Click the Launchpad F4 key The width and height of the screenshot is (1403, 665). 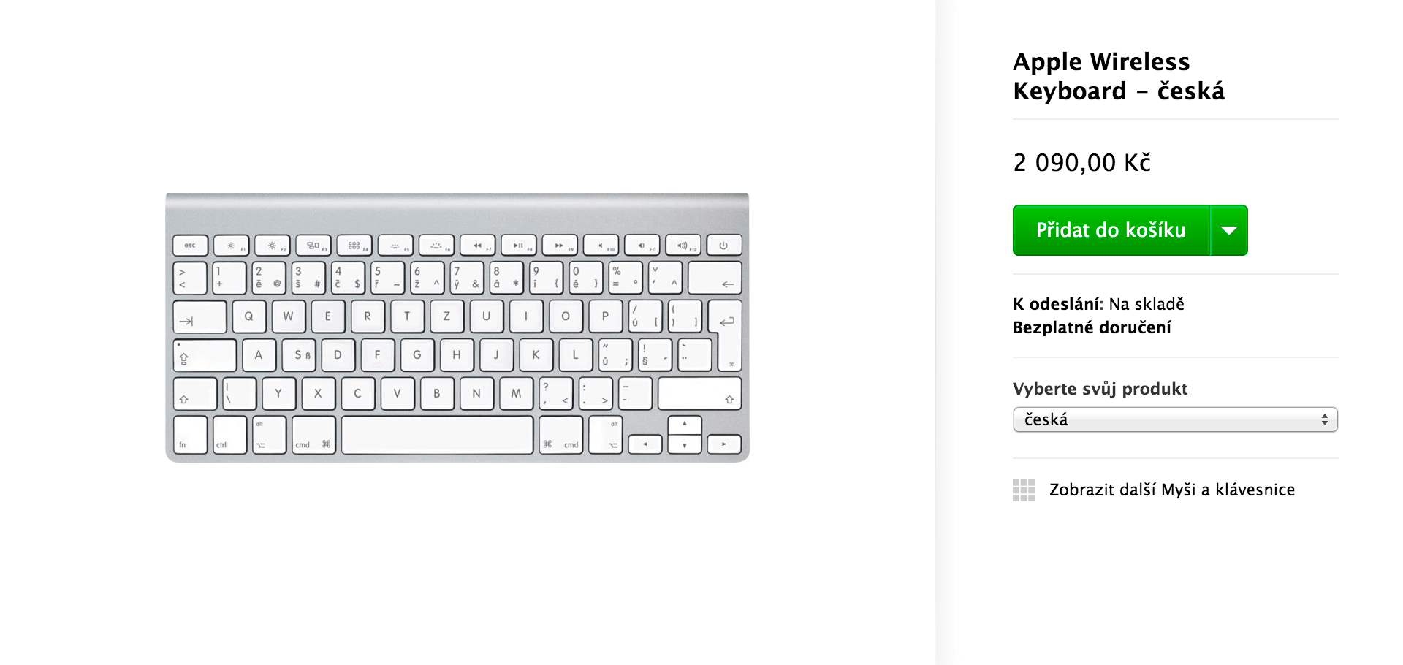(x=354, y=246)
